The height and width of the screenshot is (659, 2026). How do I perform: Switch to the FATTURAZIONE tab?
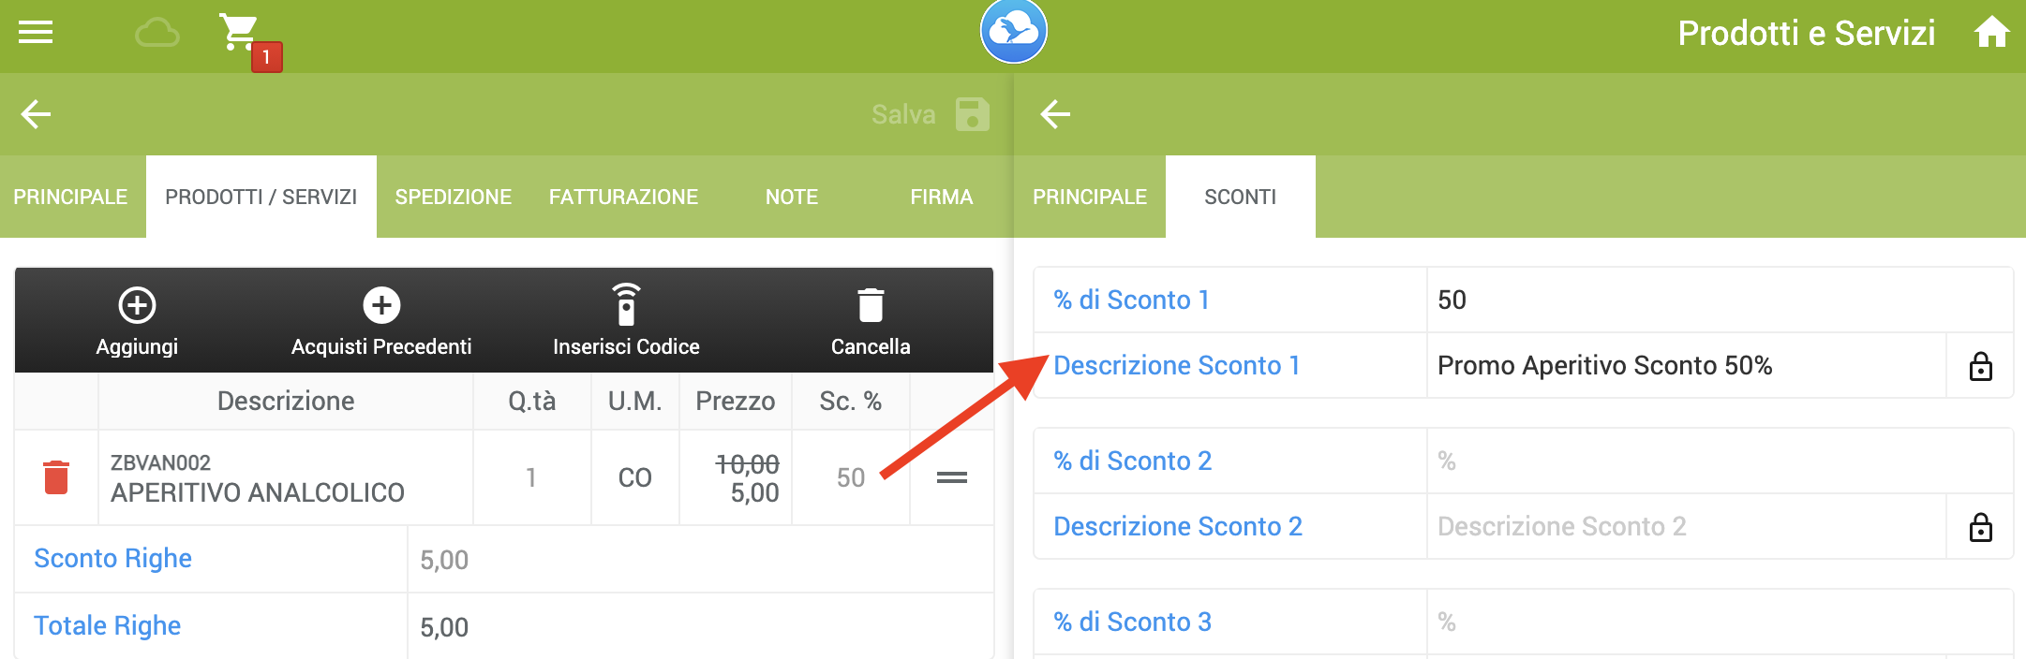click(623, 197)
